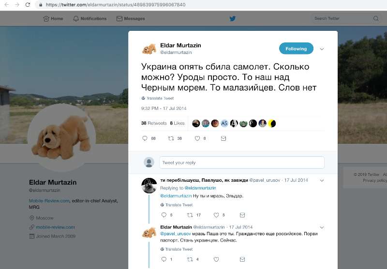Retweet pavel_urusov's reply with 17 retweets
This screenshot has height=269, width=387.
[x=190, y=215]
